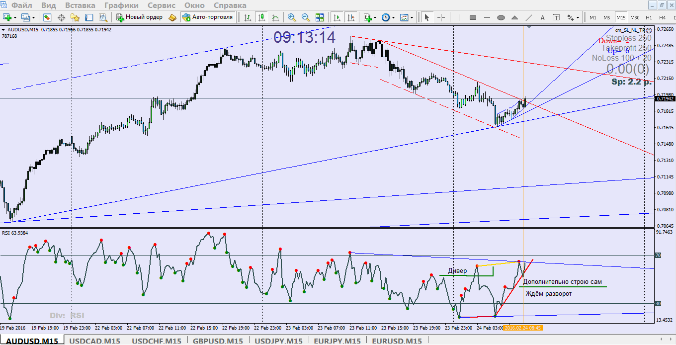Switch to line chart mode

pos(275,17)
